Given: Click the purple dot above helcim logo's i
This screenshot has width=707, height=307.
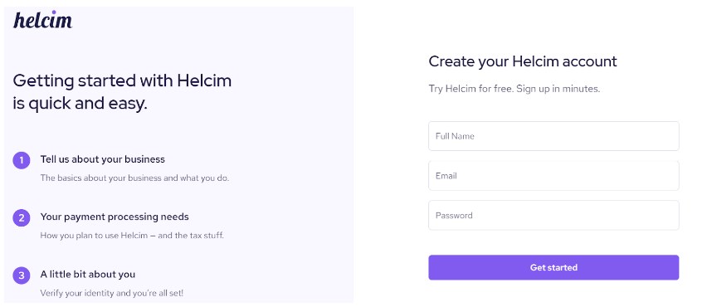Looking at the screenshot, I should [x=54, y=12].
